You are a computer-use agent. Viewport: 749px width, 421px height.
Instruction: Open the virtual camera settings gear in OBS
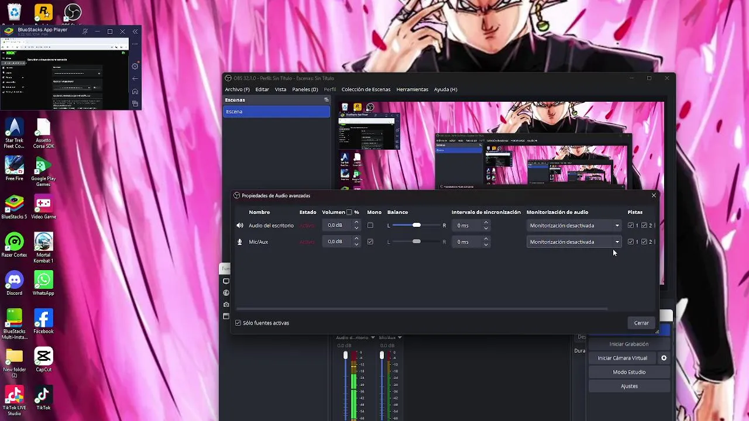tap(664, 358)
